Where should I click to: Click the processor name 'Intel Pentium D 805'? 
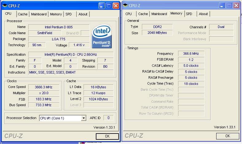(59, 27)
